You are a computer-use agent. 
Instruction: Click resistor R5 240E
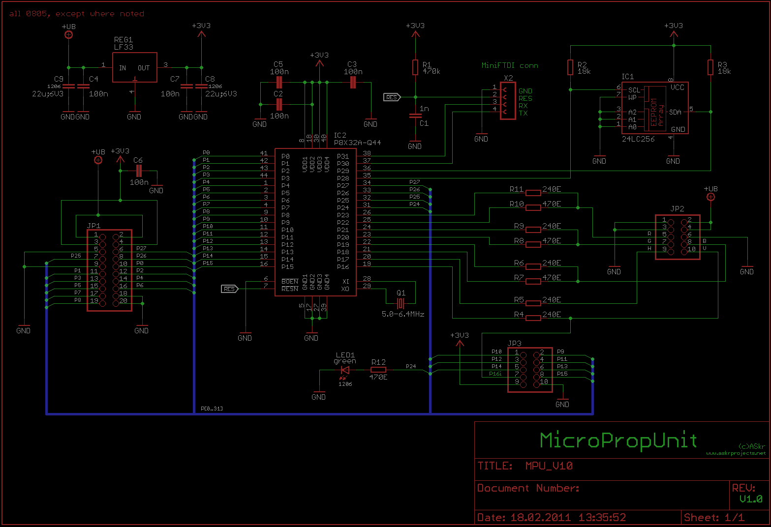pos(533,303)
